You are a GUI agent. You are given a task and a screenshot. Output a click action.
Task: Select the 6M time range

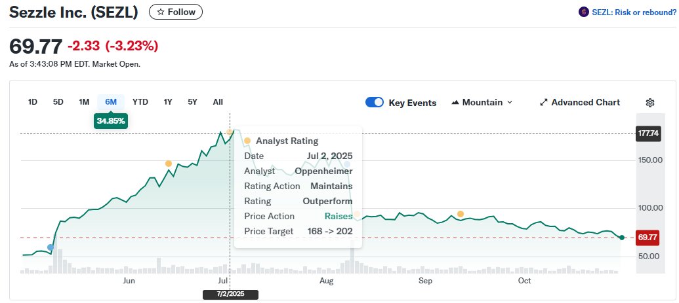tap(111, 102)
